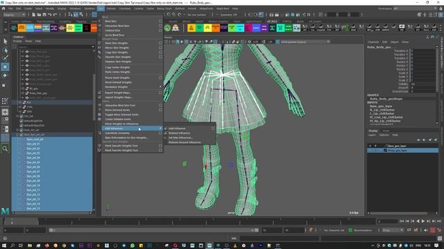This screenshot has height=249, width=444.
Task: Click the Paint Smooth Weights Tool icon
Action: [99, 146]
